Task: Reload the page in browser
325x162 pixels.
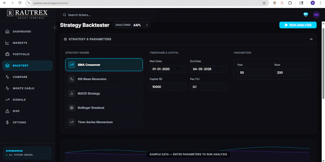Action: tap(19, 3)
